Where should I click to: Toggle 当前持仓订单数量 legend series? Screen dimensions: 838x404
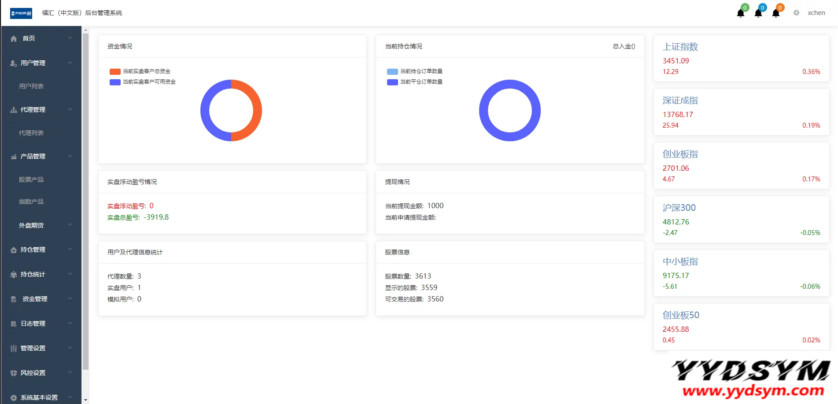pyautogui.click(x=415, y=71)
